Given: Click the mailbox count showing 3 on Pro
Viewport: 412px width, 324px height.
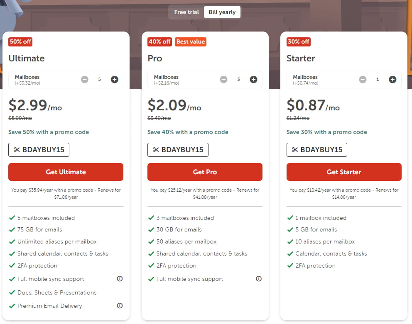Looking at the screenshot, I should click(x=238, y=79).
